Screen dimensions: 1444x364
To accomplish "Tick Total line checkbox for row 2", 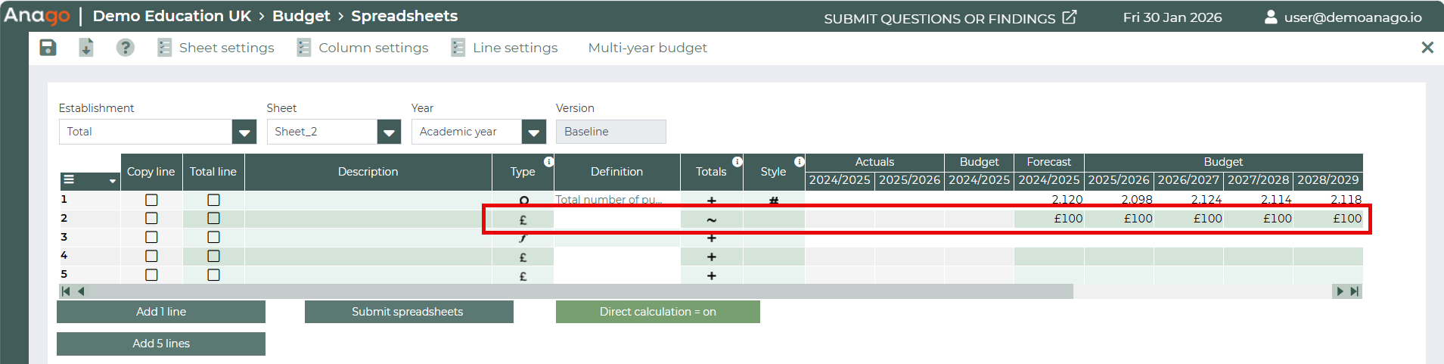I will [213, 218].
